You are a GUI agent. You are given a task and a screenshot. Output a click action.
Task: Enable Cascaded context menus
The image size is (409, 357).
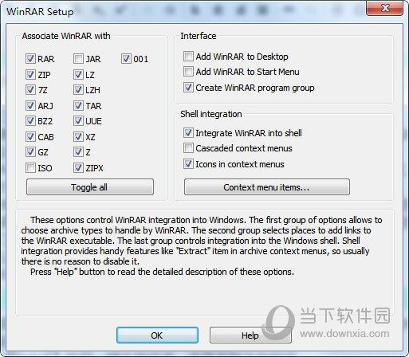pos(188,148)
